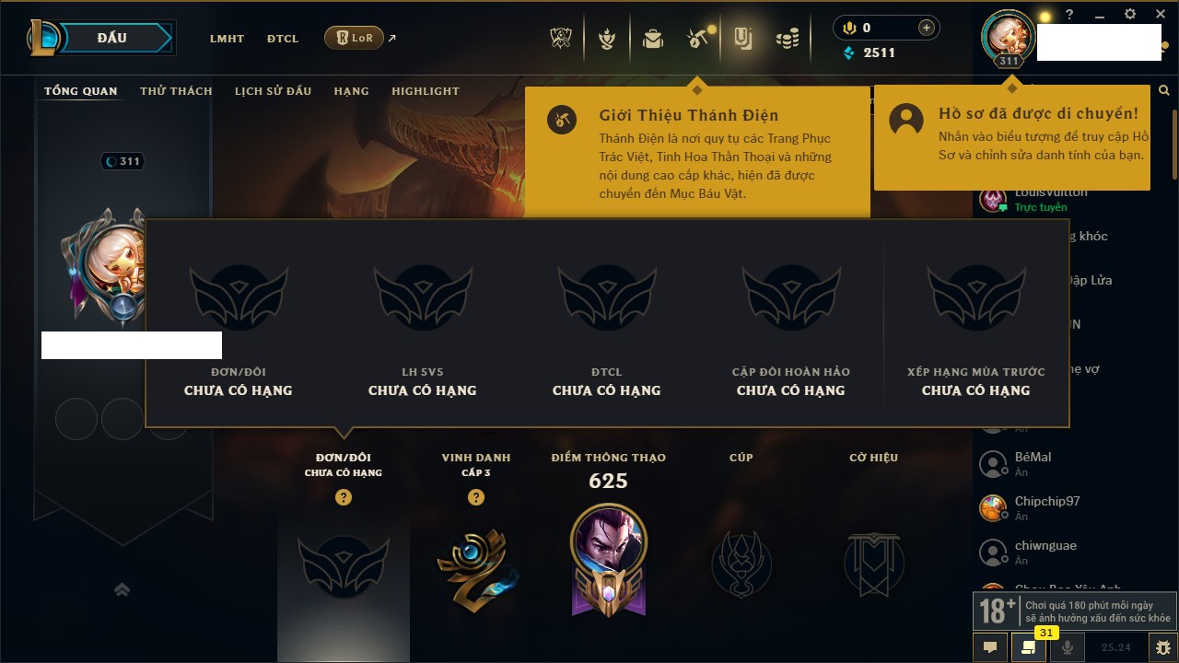Screen dimensions: 1179x663
Task: Open the missions icon with badge 31
Action: coord(1029,647)
